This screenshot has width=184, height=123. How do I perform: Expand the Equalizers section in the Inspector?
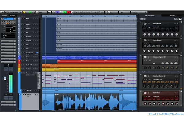click(x=8, y=53)
